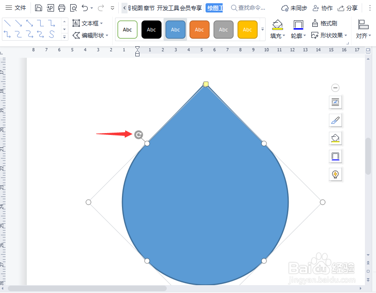Image resolution: width=376 pixels, height=293 pixels.
Task: Open the shape format dialog launcher
Action: [x=347, y=43]
